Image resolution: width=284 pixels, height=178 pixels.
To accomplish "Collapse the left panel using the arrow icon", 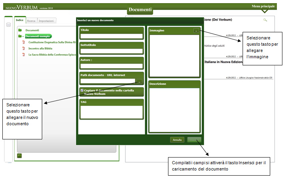I will point(8,24).
